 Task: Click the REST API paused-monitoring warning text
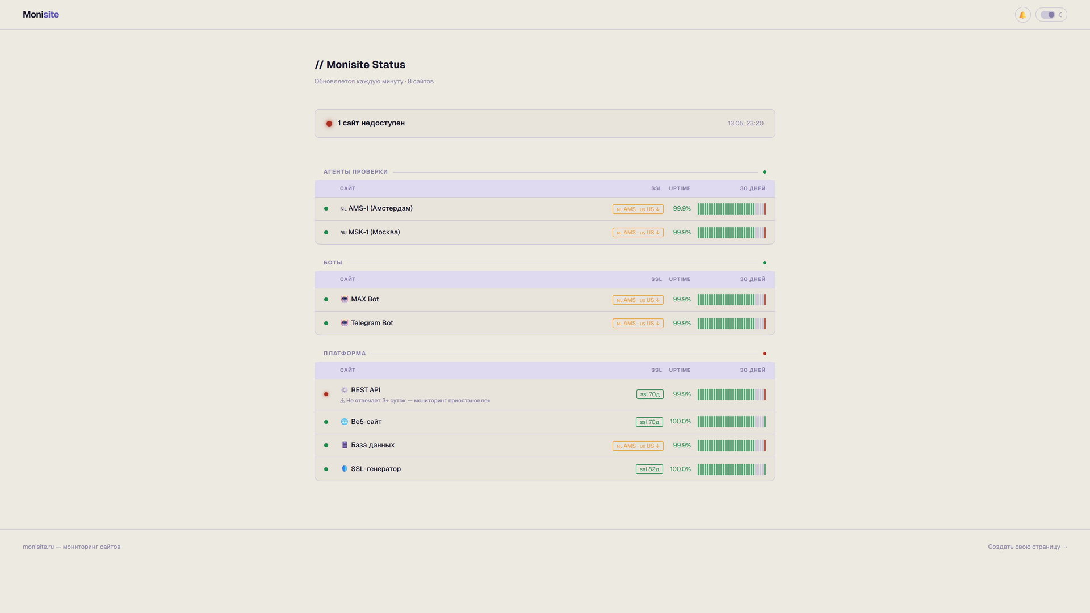pos(416,401)
